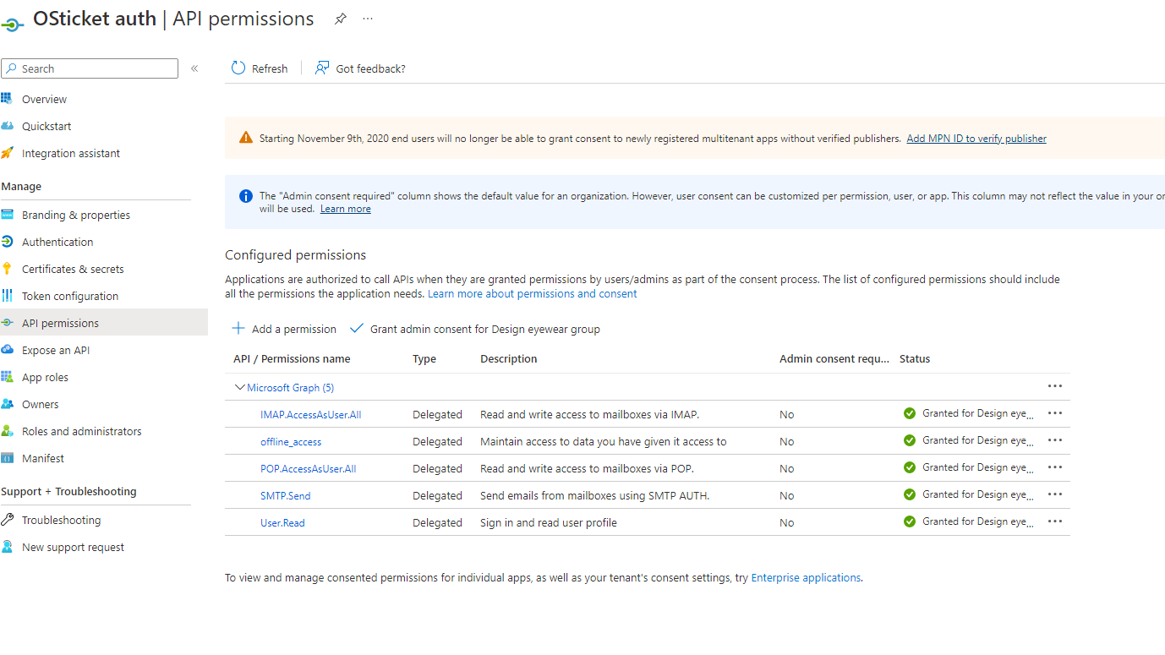Open the ellipsis menu for POP.AccessAsUser.All

click(x=1054, y=467)
